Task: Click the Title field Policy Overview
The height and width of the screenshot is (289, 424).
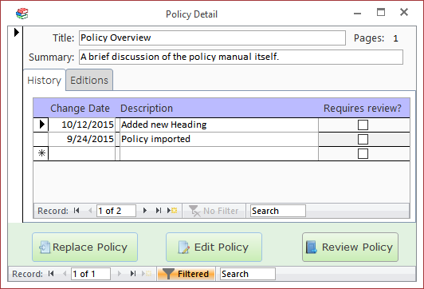Action: click(x=212, y=38)
